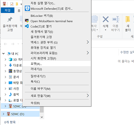The width and height of the screenshot is (134, 125).
Task: Open the 삭제 dropdown arrow
Action: [x=106, y=30]
